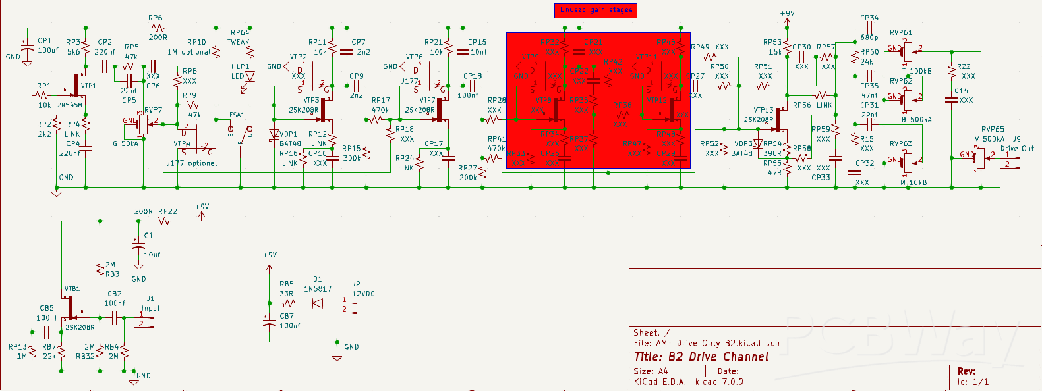Click the VTP13 transistor reference

(x=763, y=111)
